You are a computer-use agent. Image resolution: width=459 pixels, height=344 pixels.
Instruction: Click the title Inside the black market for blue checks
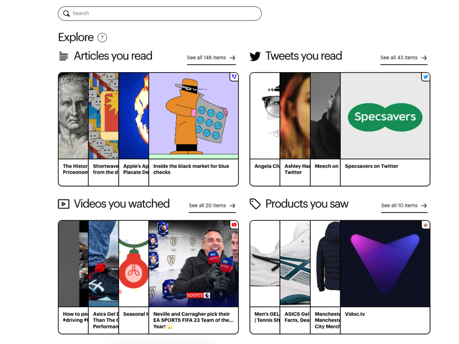click(191, 169)
